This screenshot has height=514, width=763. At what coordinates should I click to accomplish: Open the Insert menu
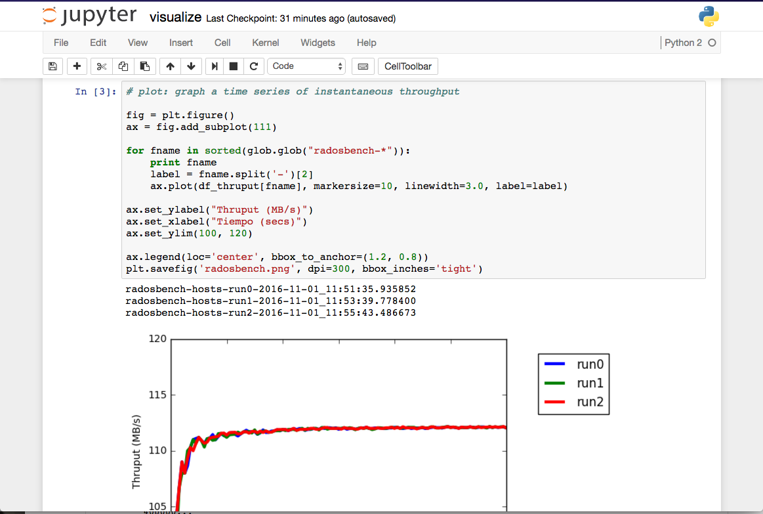coord(181,43)
